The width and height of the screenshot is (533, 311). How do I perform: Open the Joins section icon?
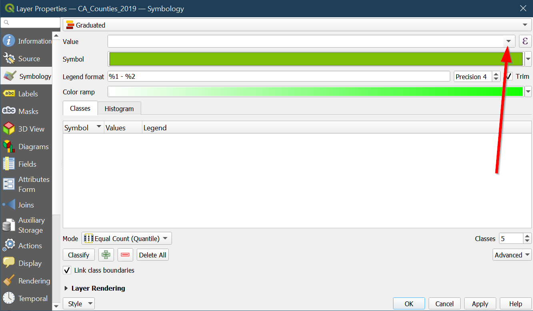(x=9, y=205)
